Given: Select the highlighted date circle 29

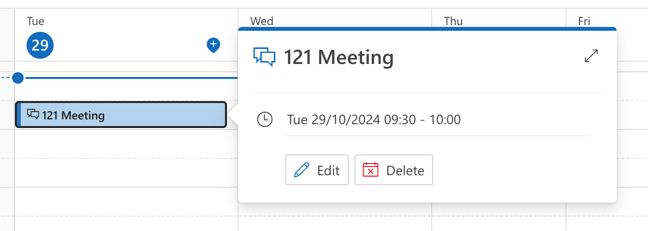Looking at the screenshot, I should tap(40, 46).
